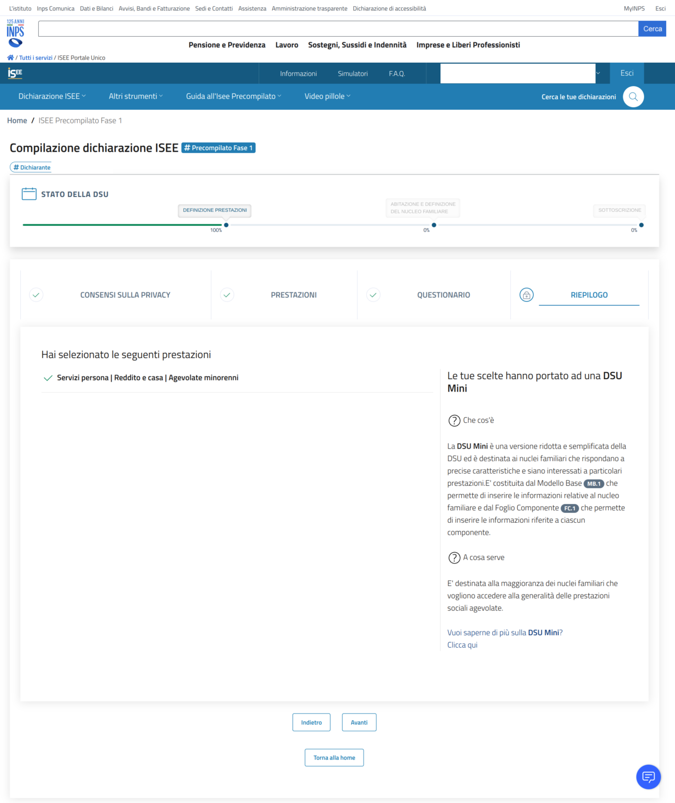
Task: Click the Cerca button
Action: (x=652, y=29)
